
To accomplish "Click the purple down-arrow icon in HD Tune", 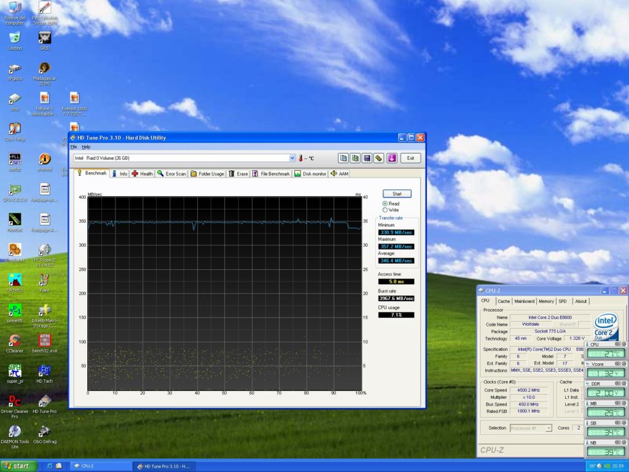I will pos(392,158).
